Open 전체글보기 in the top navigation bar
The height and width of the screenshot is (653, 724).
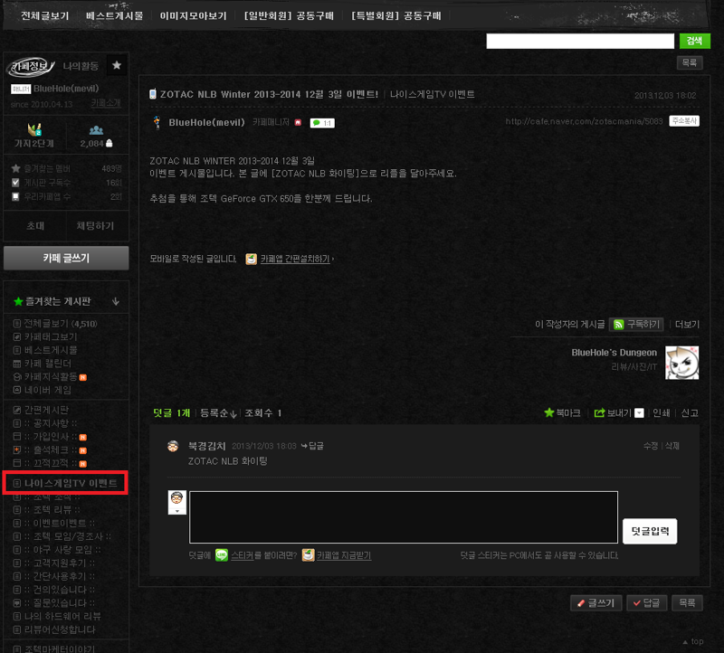click(45, 15)
